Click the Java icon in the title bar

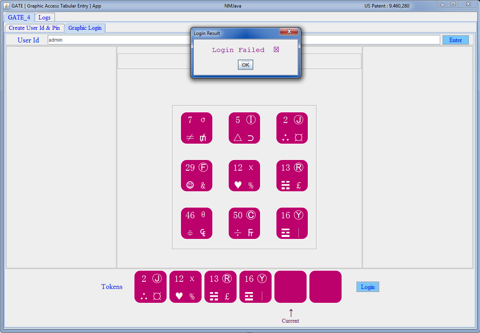click(x=6, y=6)
